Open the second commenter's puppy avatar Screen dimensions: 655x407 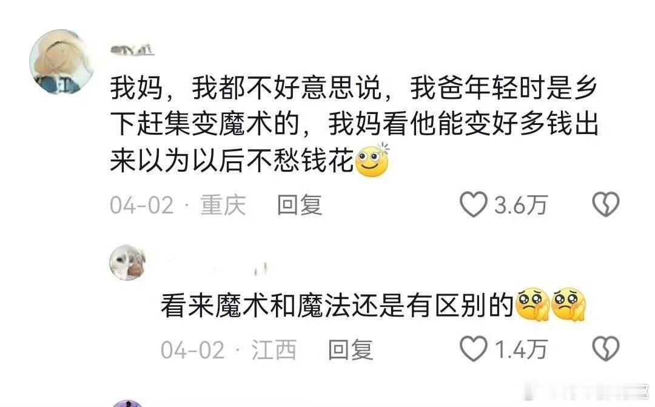pos(127,263)
